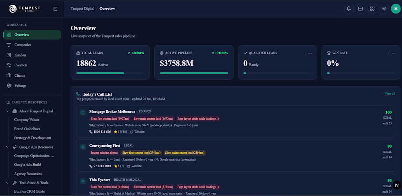
Task: Click the Active Pipeline target icon
Action: 162,53
